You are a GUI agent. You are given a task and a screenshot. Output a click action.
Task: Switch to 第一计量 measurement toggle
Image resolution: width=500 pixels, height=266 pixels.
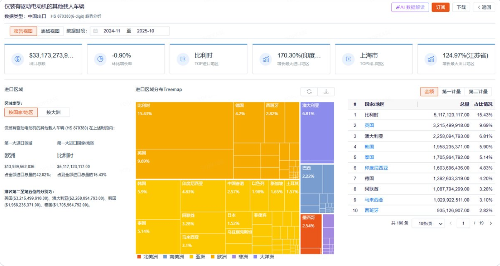(451, 92)
